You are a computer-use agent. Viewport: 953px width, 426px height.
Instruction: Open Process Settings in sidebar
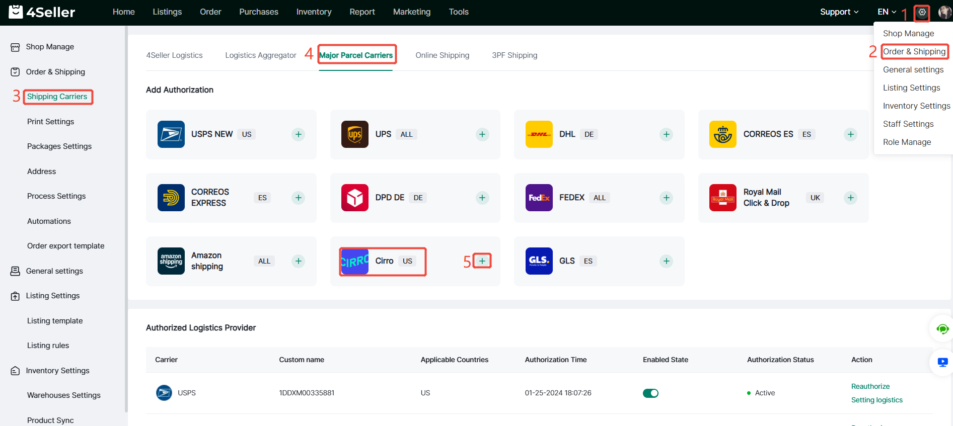(x=56, y=196)
